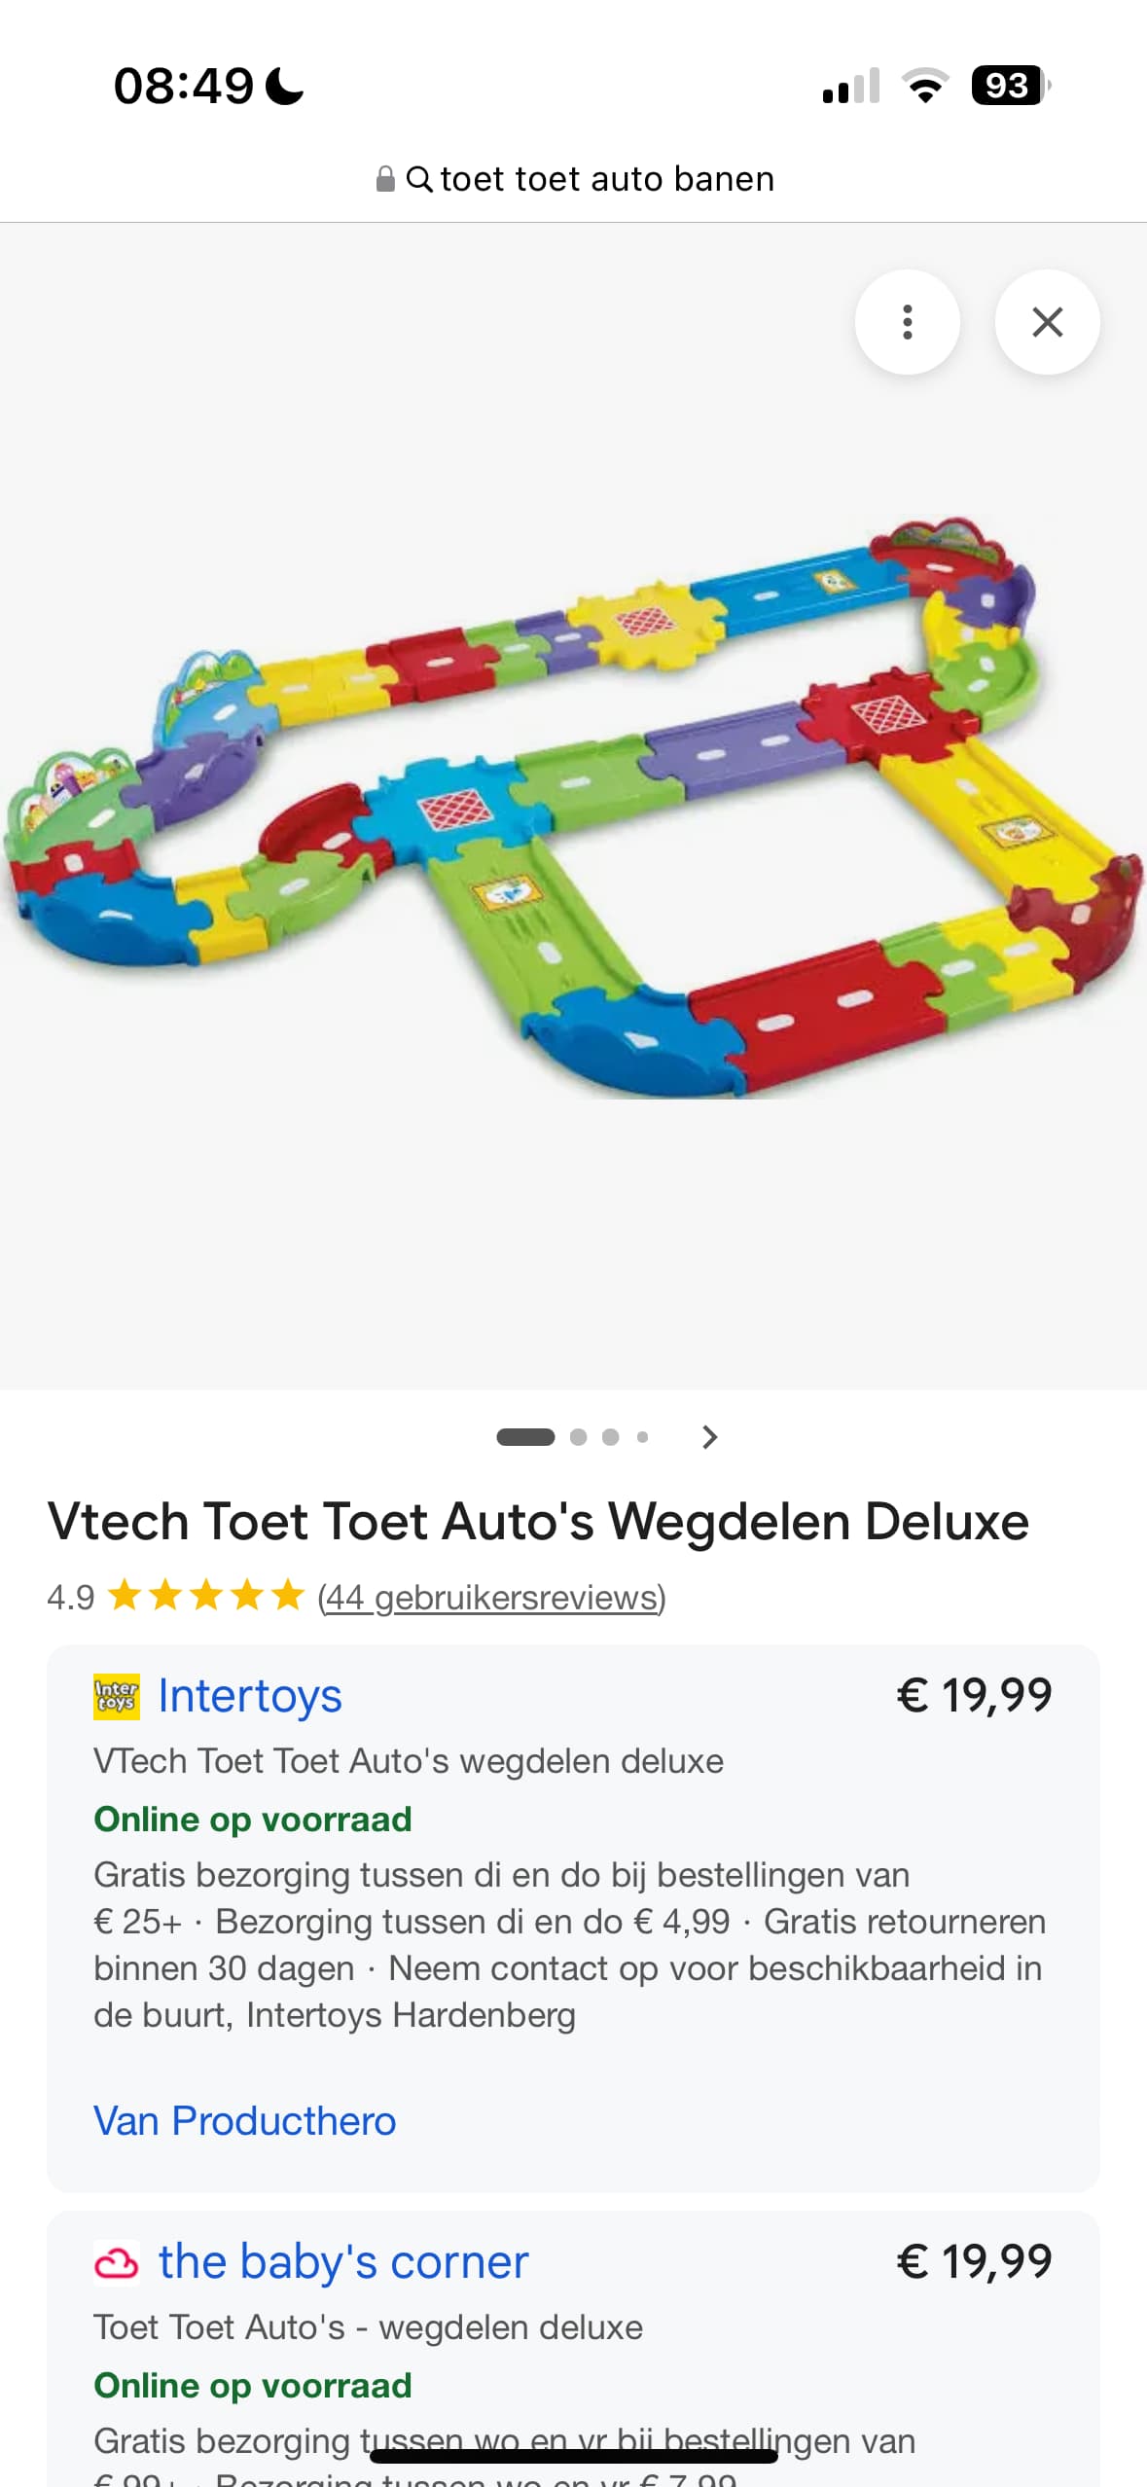Close the product detail overlay
The height and width of the screenshot is (2487, 1147).
pos(1047,322)
